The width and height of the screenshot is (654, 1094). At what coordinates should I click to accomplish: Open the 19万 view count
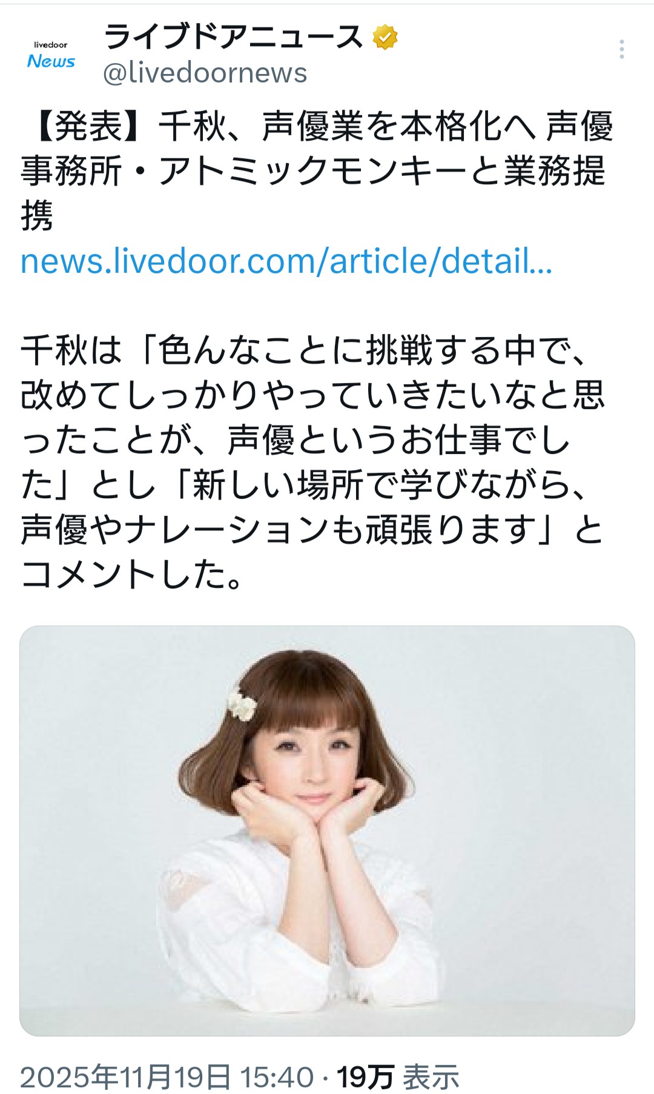[x=366, y=1077]
